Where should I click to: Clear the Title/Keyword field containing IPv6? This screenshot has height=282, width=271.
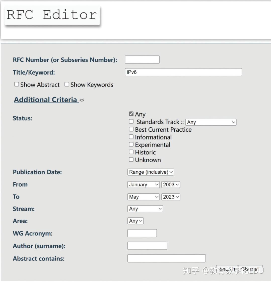183,72
